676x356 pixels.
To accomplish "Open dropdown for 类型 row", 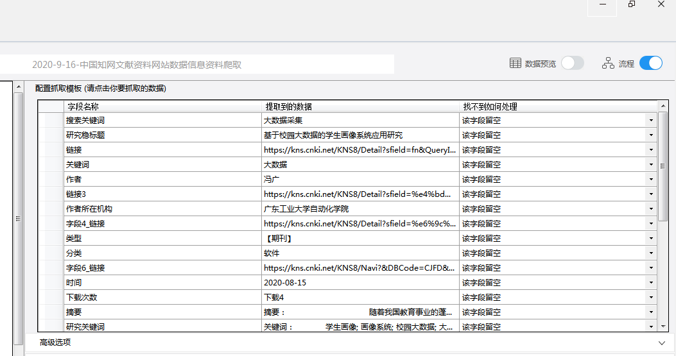I will click(x=651, y=239).
